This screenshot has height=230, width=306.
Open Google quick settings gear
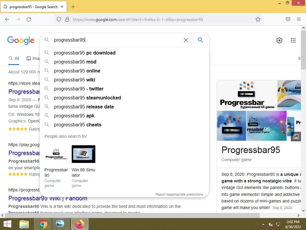(279, 40)
